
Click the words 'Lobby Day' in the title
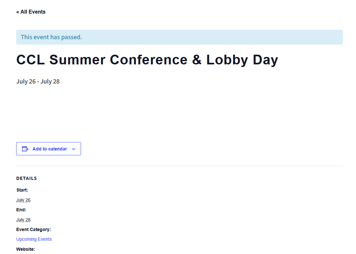click(242, 60)
